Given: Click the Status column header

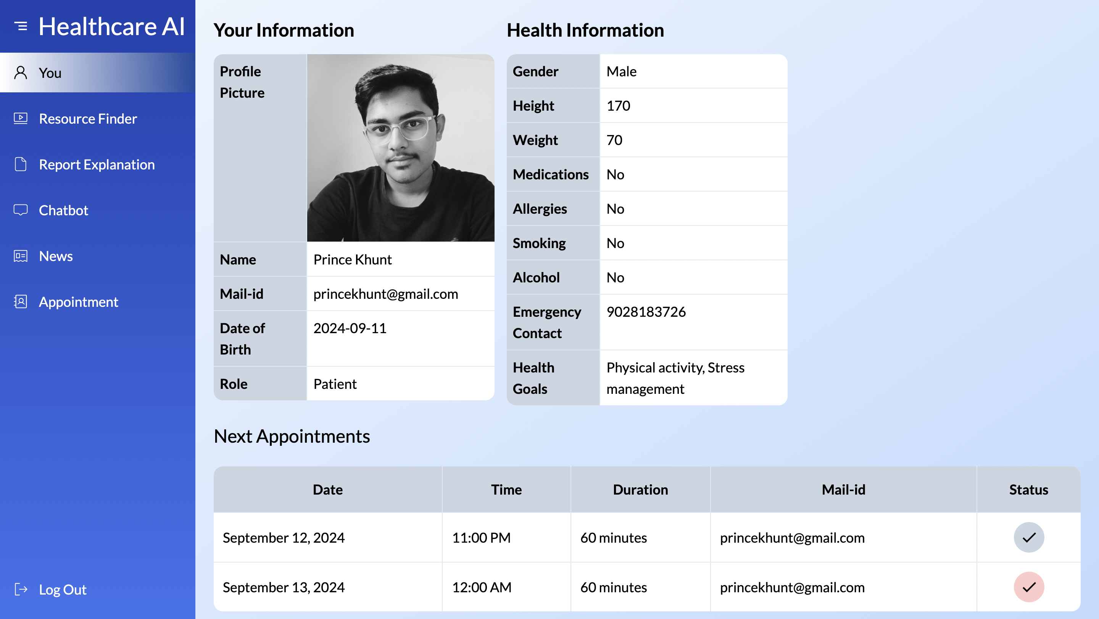Looking at the screenshot, I should pos(1029,489).
